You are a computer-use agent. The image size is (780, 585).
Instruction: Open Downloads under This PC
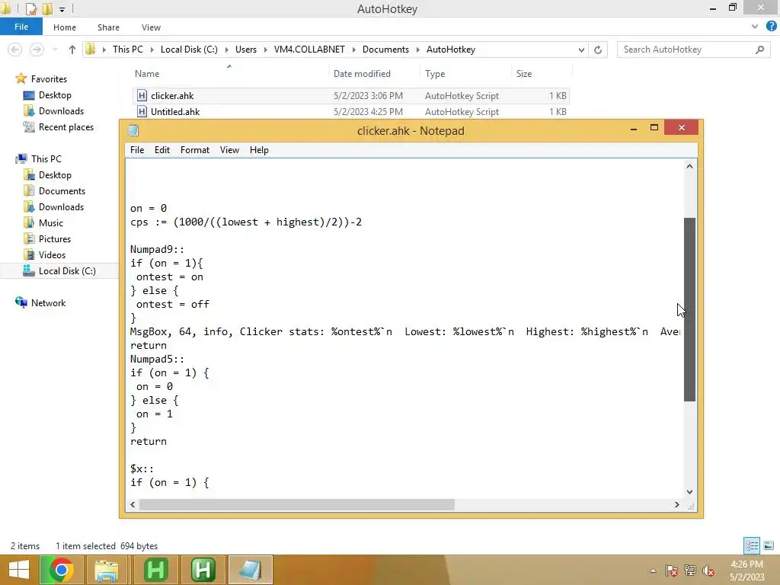[x=61, y=207]
